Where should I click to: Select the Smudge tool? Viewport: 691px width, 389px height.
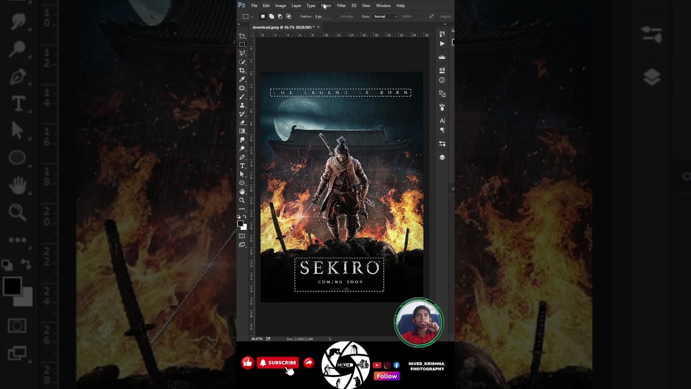pyautogui.click(x=242, y=140)
